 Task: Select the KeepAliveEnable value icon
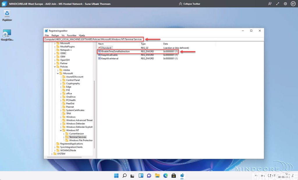tap(100, 55)
